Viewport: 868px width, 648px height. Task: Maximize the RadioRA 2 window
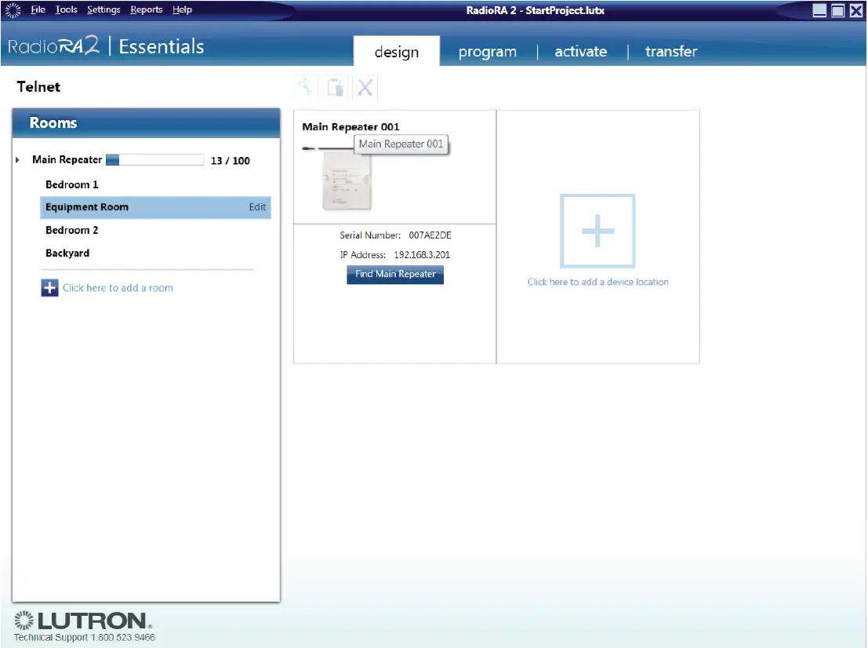click(838, 10)
